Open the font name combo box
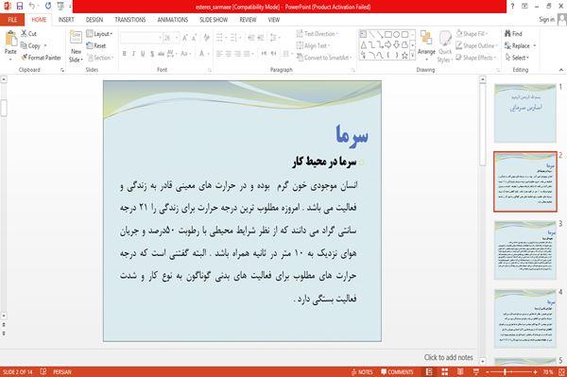The width and height of the screenshot is (567, 377). pos(141,38)
